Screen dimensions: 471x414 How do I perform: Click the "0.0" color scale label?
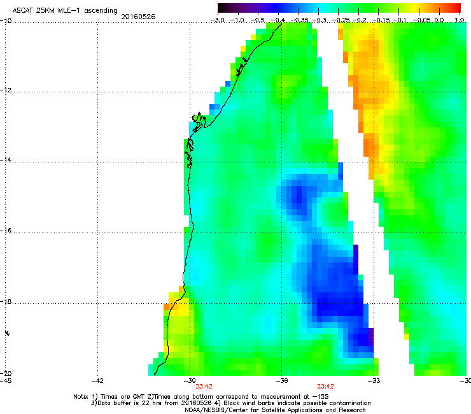point(439,20)
